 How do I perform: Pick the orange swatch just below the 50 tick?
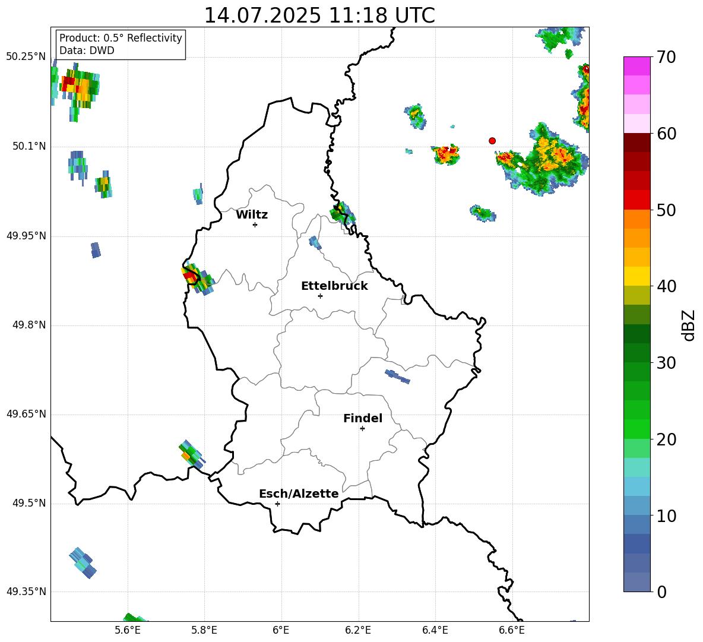pyautogui.click(x=636, y=219)
